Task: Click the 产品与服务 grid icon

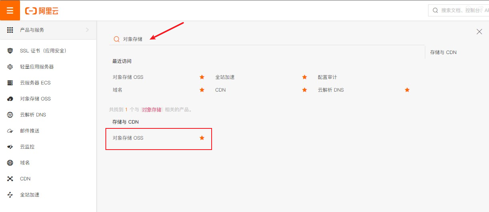Action: [10, 30]
